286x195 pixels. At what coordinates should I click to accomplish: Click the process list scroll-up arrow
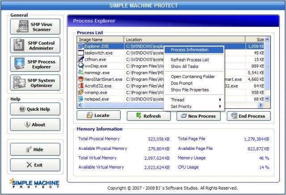click(x=267, y=39)
